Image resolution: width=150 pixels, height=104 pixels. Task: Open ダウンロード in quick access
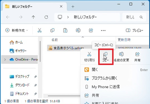(x=19, y=85)
